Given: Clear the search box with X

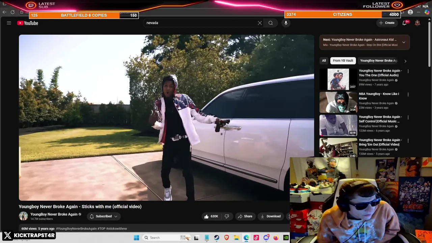Looking at the screenshot, I should [260, 23].
